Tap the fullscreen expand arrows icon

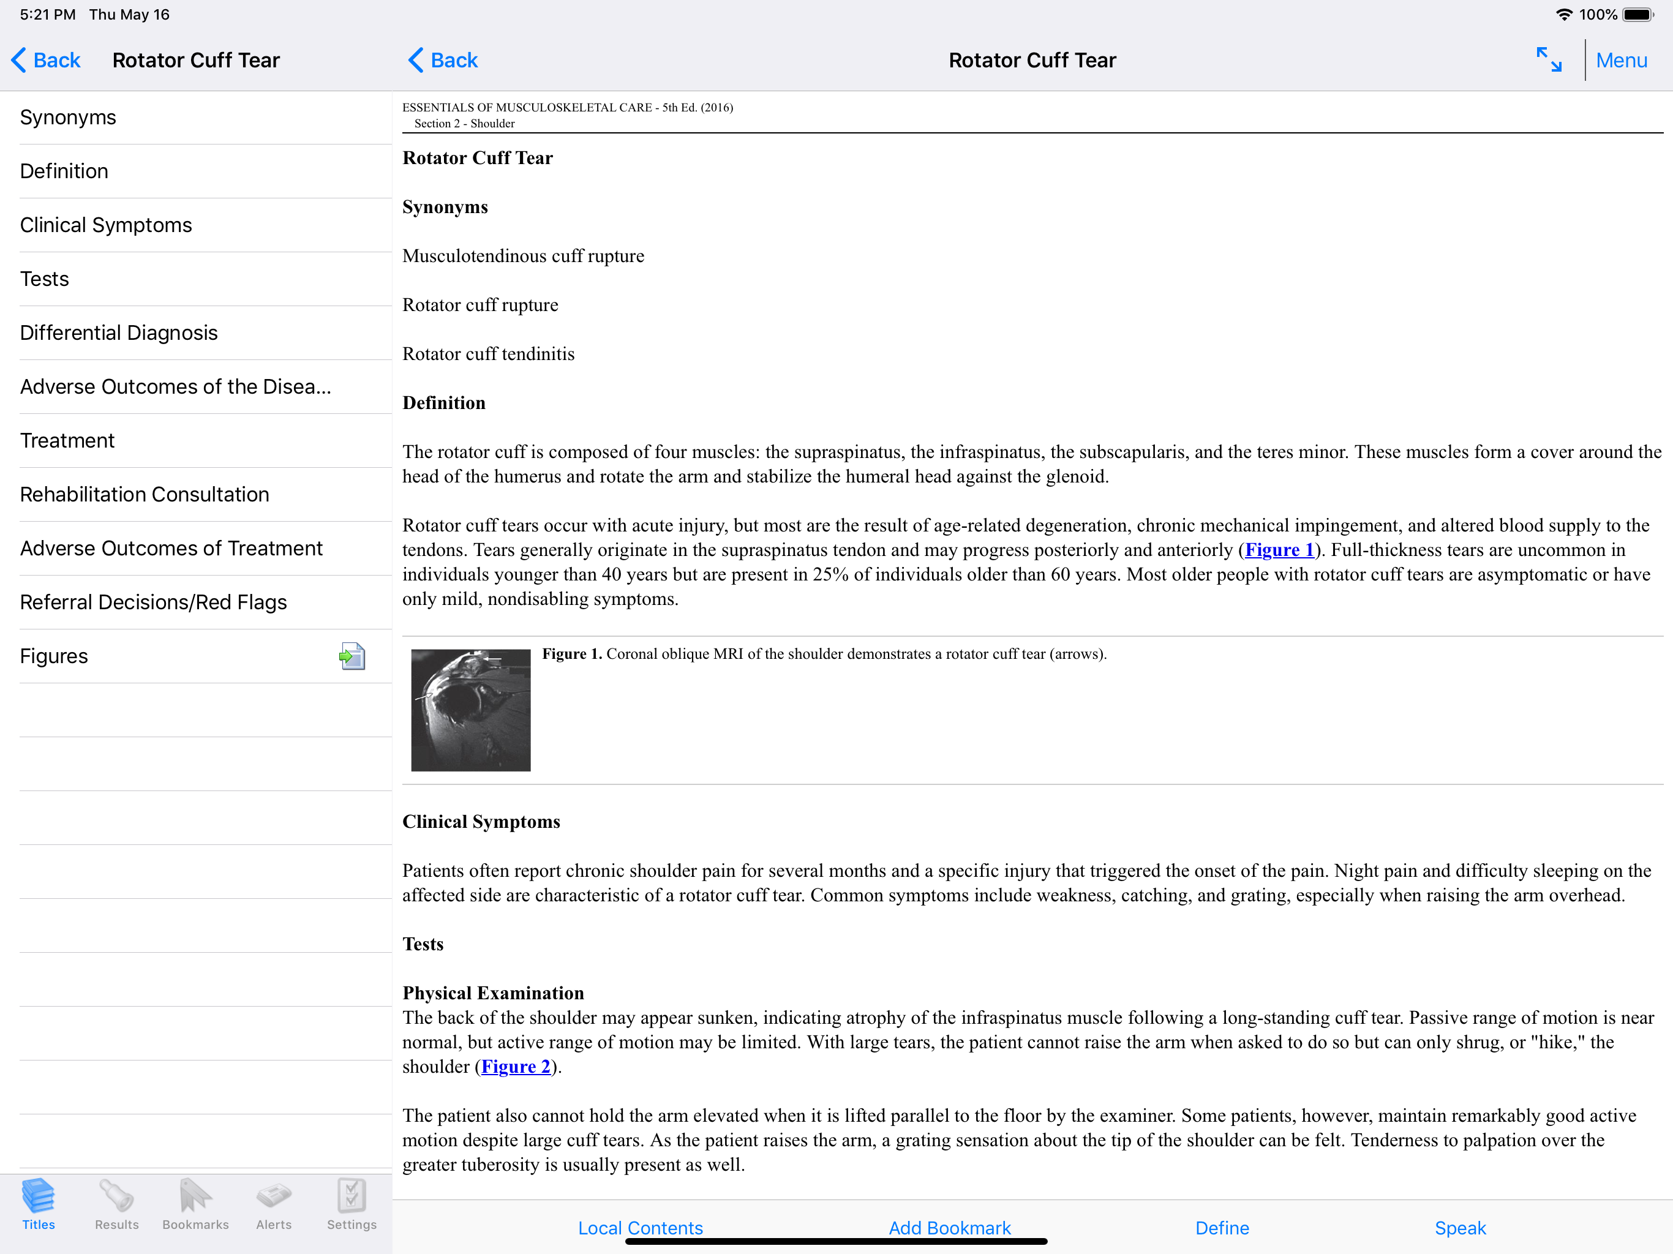point(1548,60)
